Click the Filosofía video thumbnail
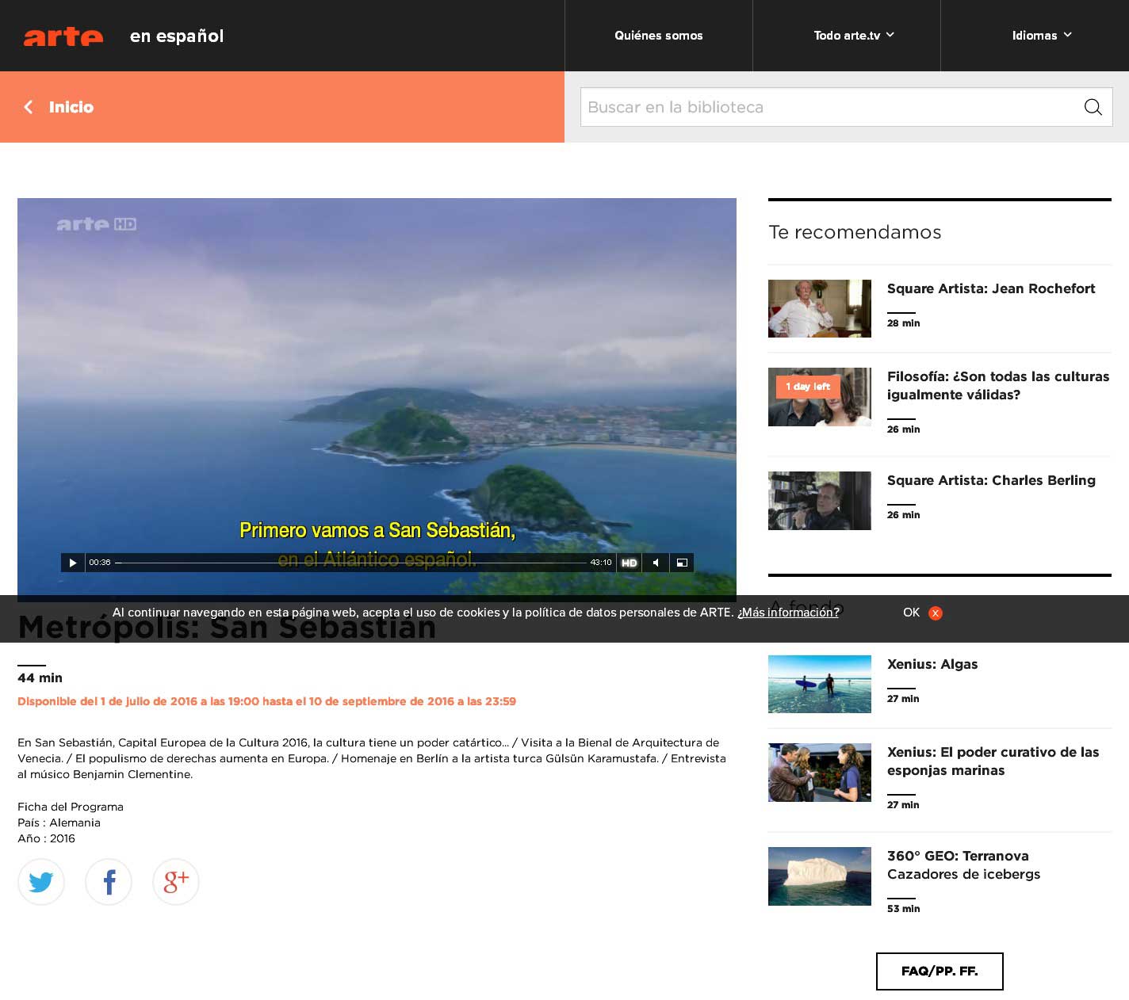 coord(820,397)
